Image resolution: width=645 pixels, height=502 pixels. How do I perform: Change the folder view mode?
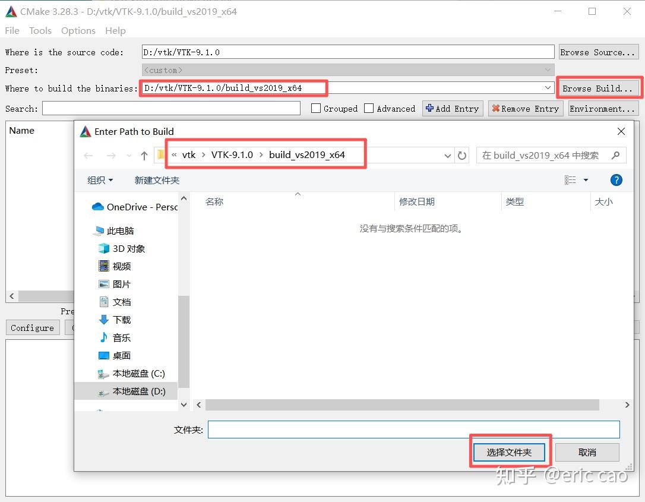[x=572, y=180]
